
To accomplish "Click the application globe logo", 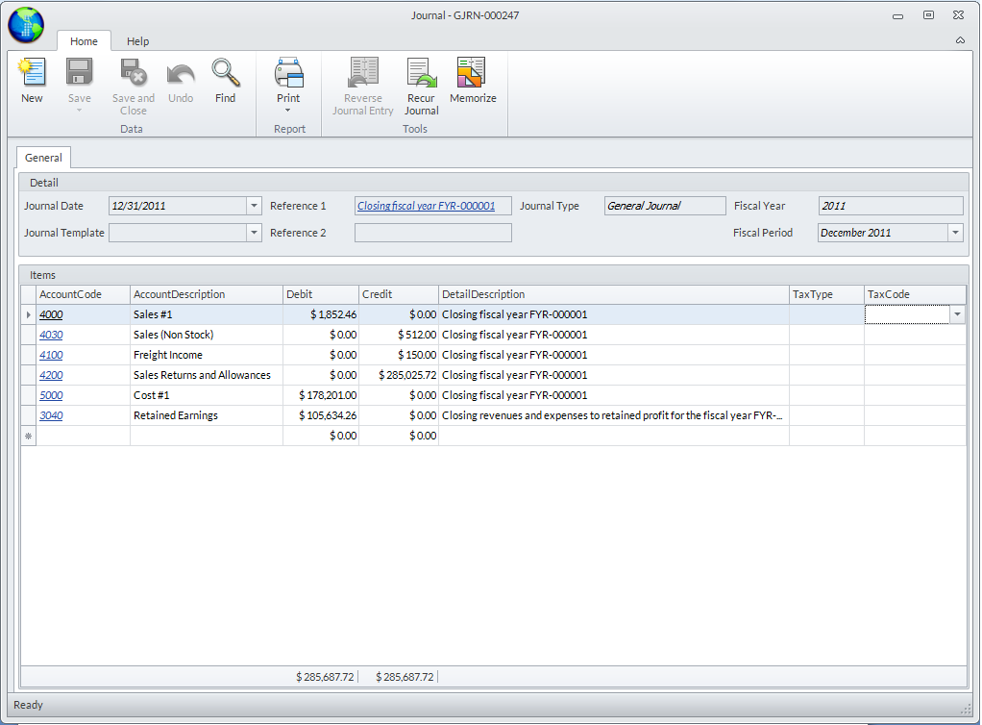I will tap(26, 26).
